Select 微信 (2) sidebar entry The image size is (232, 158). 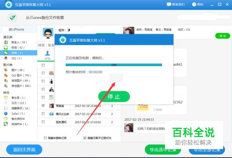(x=19, y=53)
